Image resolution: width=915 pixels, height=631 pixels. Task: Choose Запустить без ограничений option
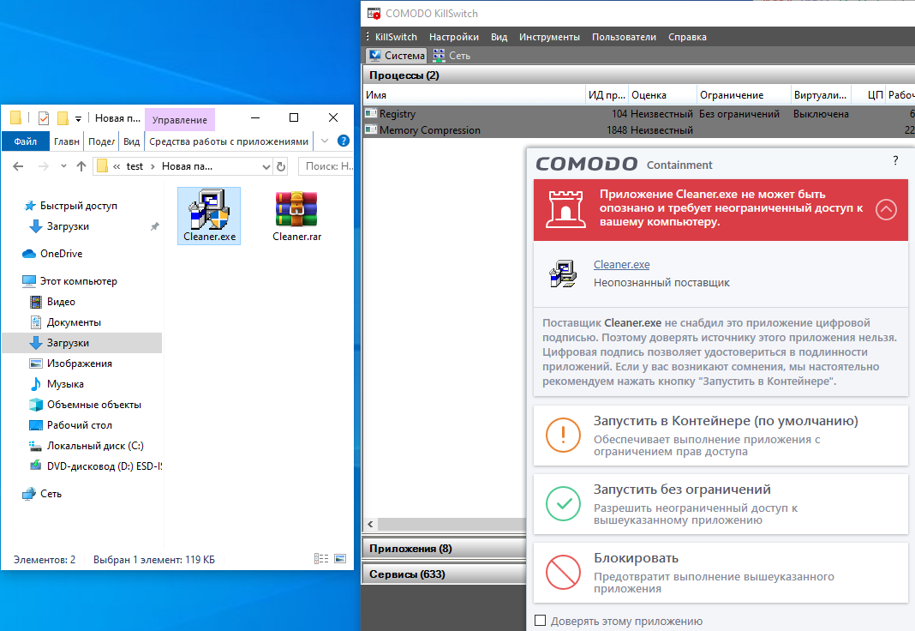721,504
